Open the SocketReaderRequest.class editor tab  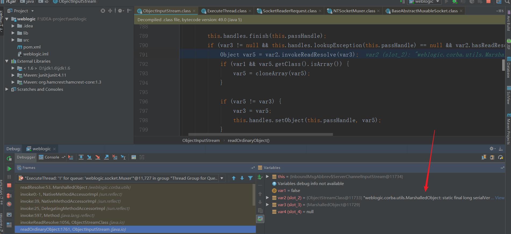click(x=290, y=11)
